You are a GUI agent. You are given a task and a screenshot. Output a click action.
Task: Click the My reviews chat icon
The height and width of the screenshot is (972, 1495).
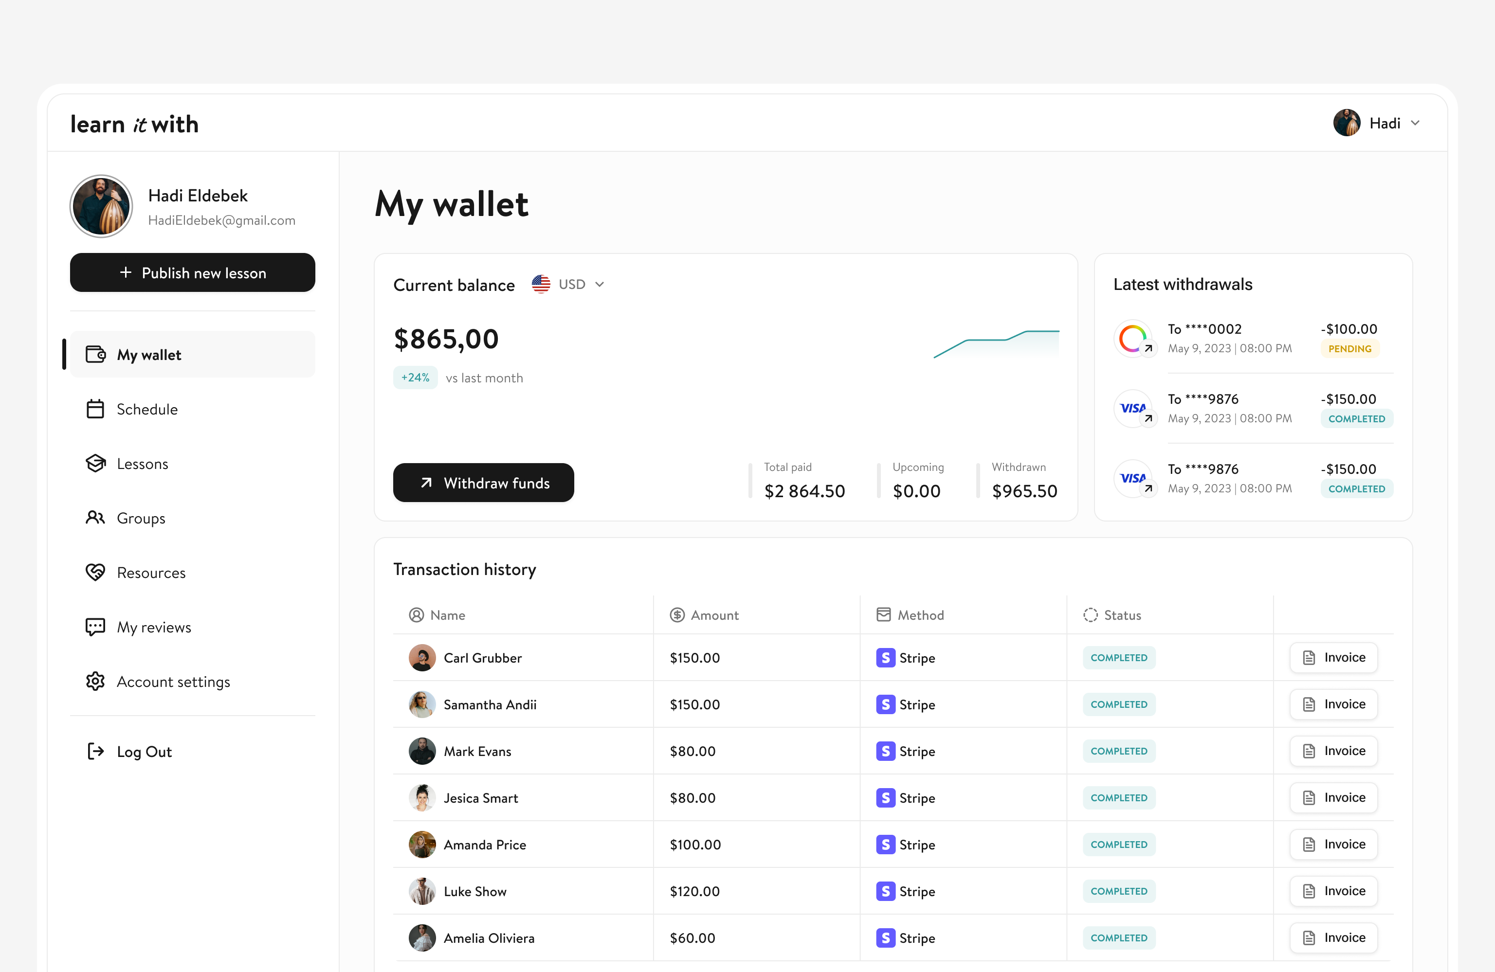(95, 627)
